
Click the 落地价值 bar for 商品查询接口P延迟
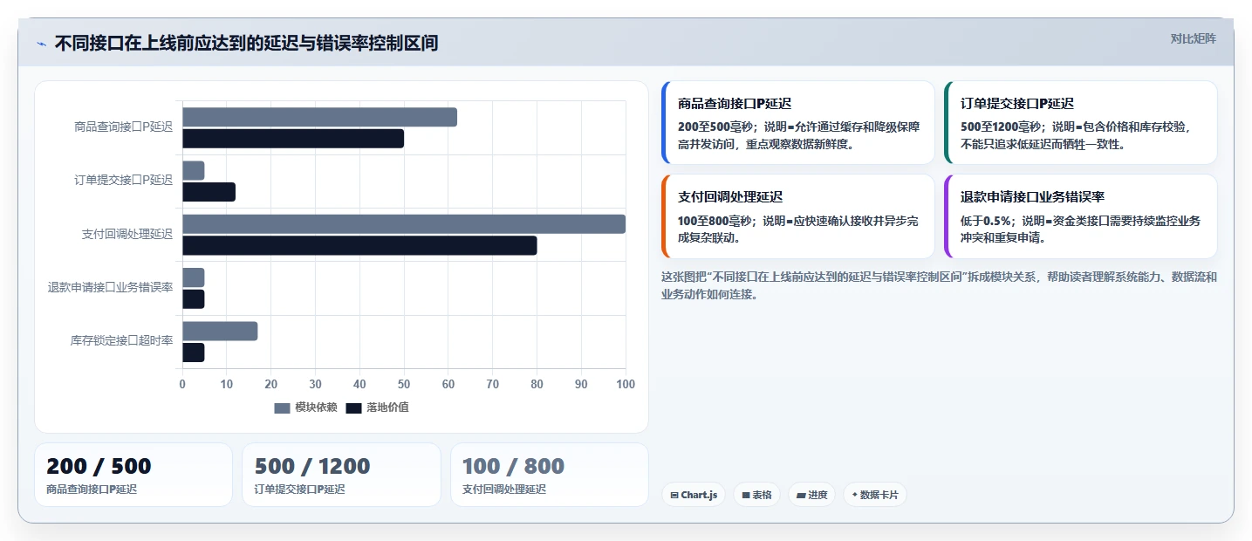293,138
